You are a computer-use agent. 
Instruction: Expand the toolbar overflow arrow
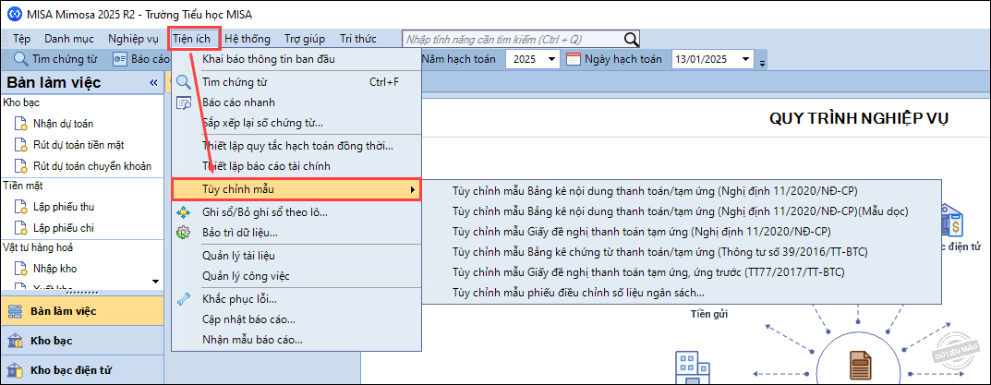click(x=763, y=63)
